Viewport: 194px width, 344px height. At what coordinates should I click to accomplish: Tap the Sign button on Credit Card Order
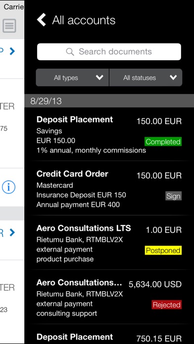(173, 196)
